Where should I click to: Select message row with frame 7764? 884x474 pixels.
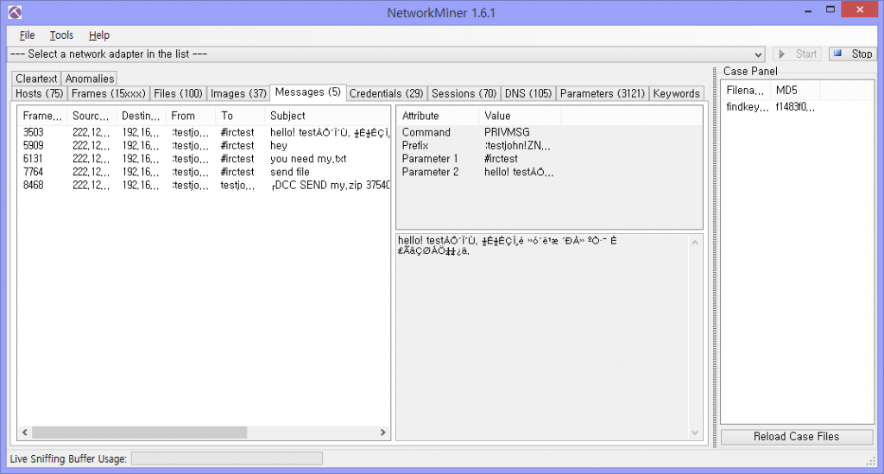(204, 172)
